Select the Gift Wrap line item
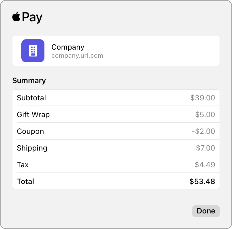 [x=115, y=114]
